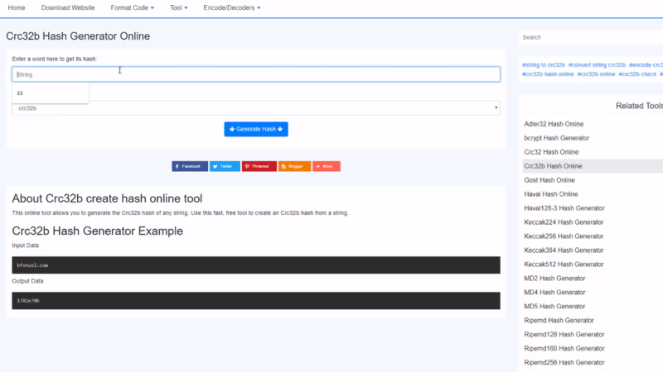Go to the Home menu item
Viewport: 663px width, 372px height.
click(x=17, y=7)
